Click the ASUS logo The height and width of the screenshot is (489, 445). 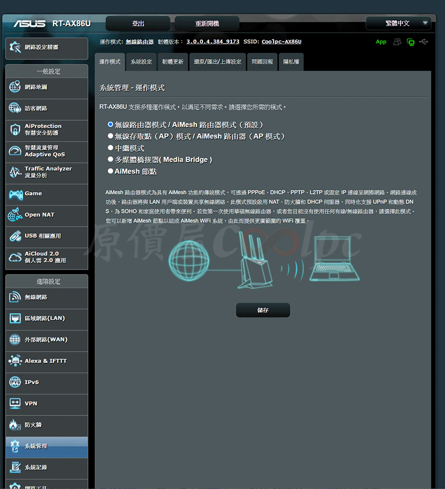coord(29,23)
